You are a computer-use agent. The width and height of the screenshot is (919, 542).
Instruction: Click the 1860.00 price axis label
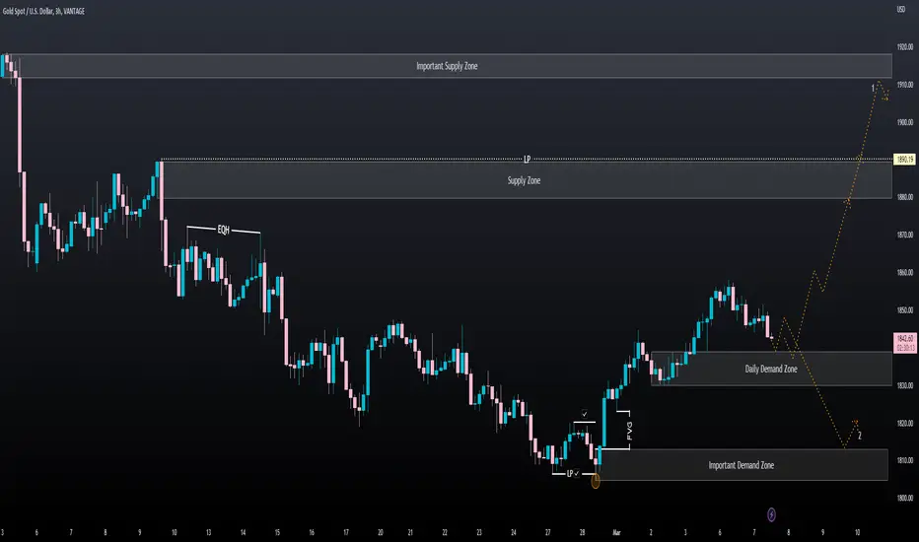905,272
